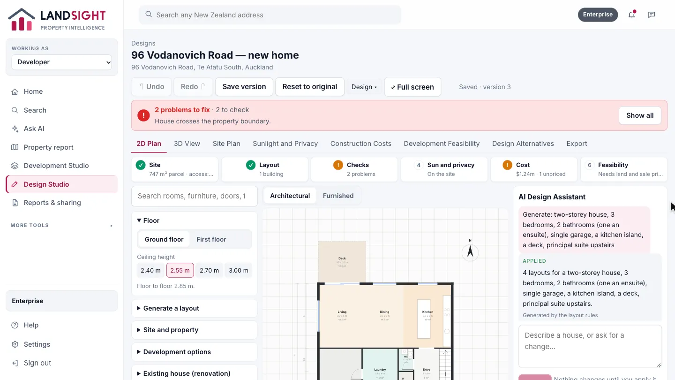Expand More Tools section

tap(62, 225)
